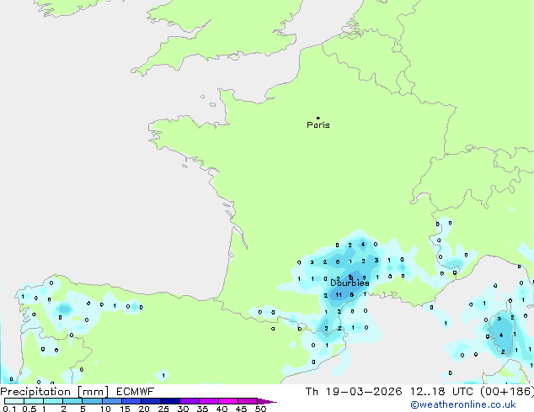
Task: Select the 20–25 mm legend swatch
Action: click(150, 401)
